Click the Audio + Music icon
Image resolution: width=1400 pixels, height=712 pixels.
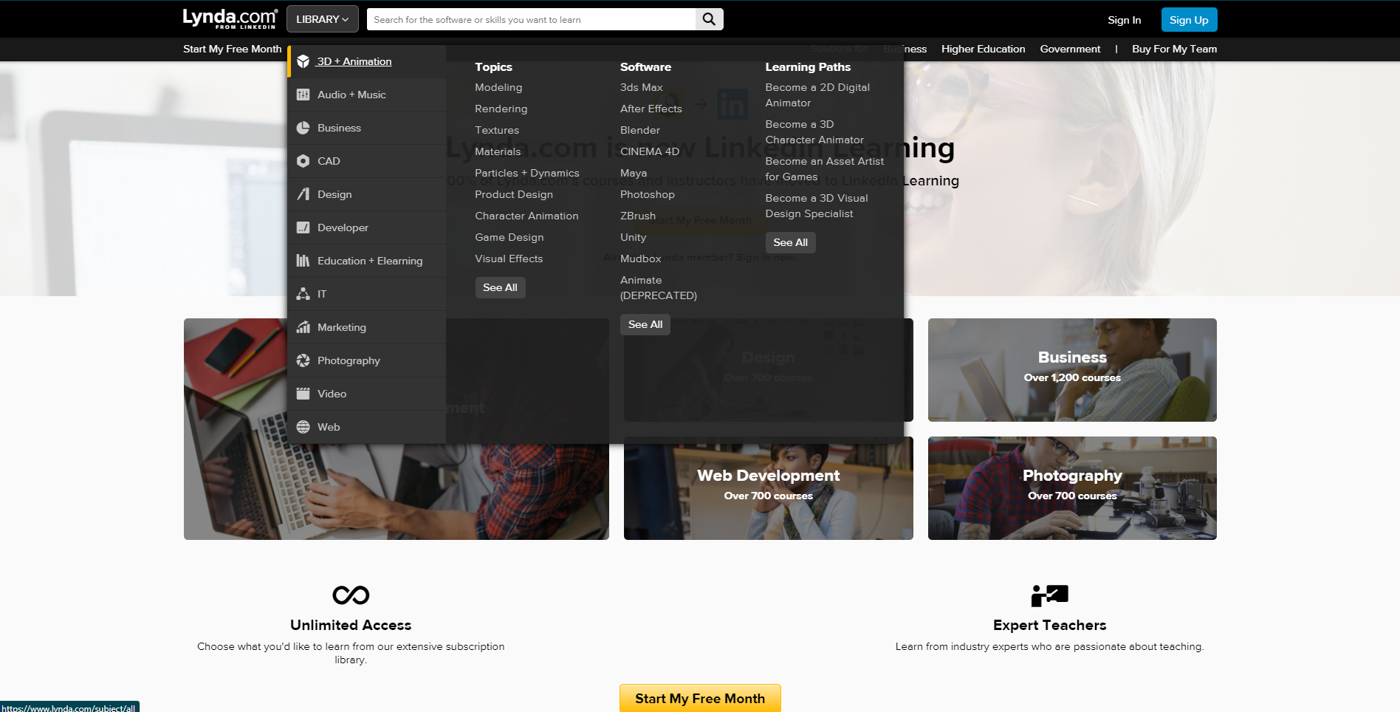click(x=303, y=95)
